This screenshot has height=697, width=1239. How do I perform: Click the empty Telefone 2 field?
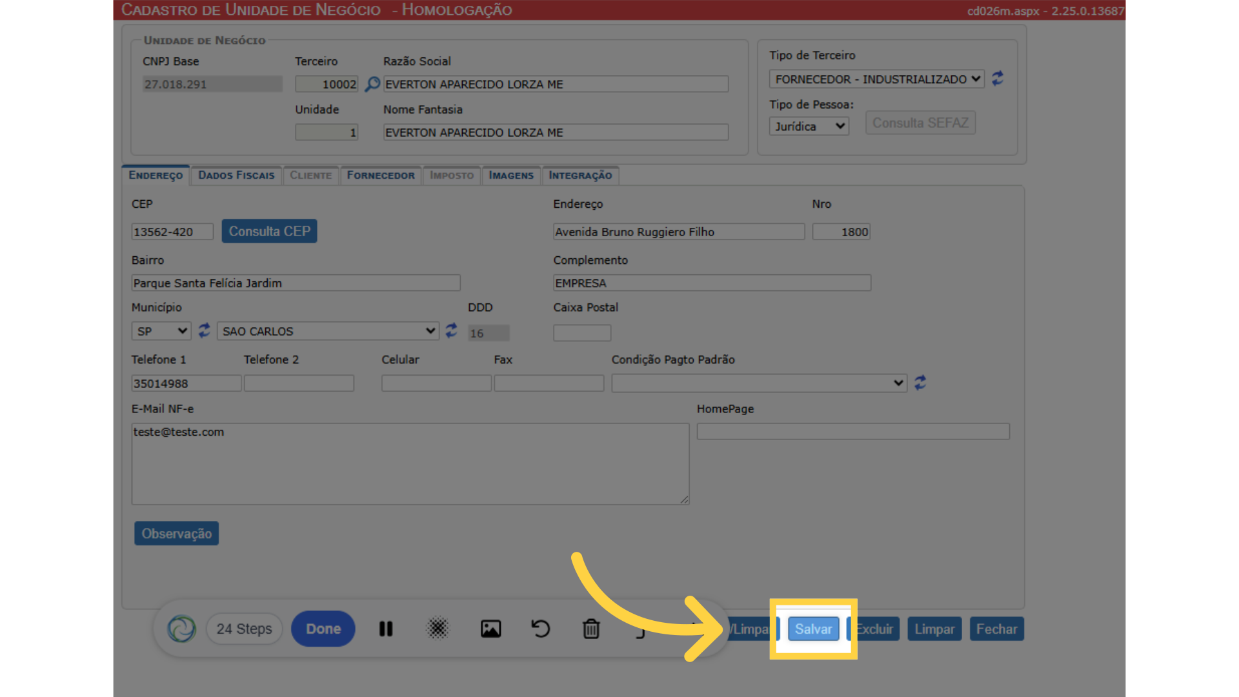point(299,383)
